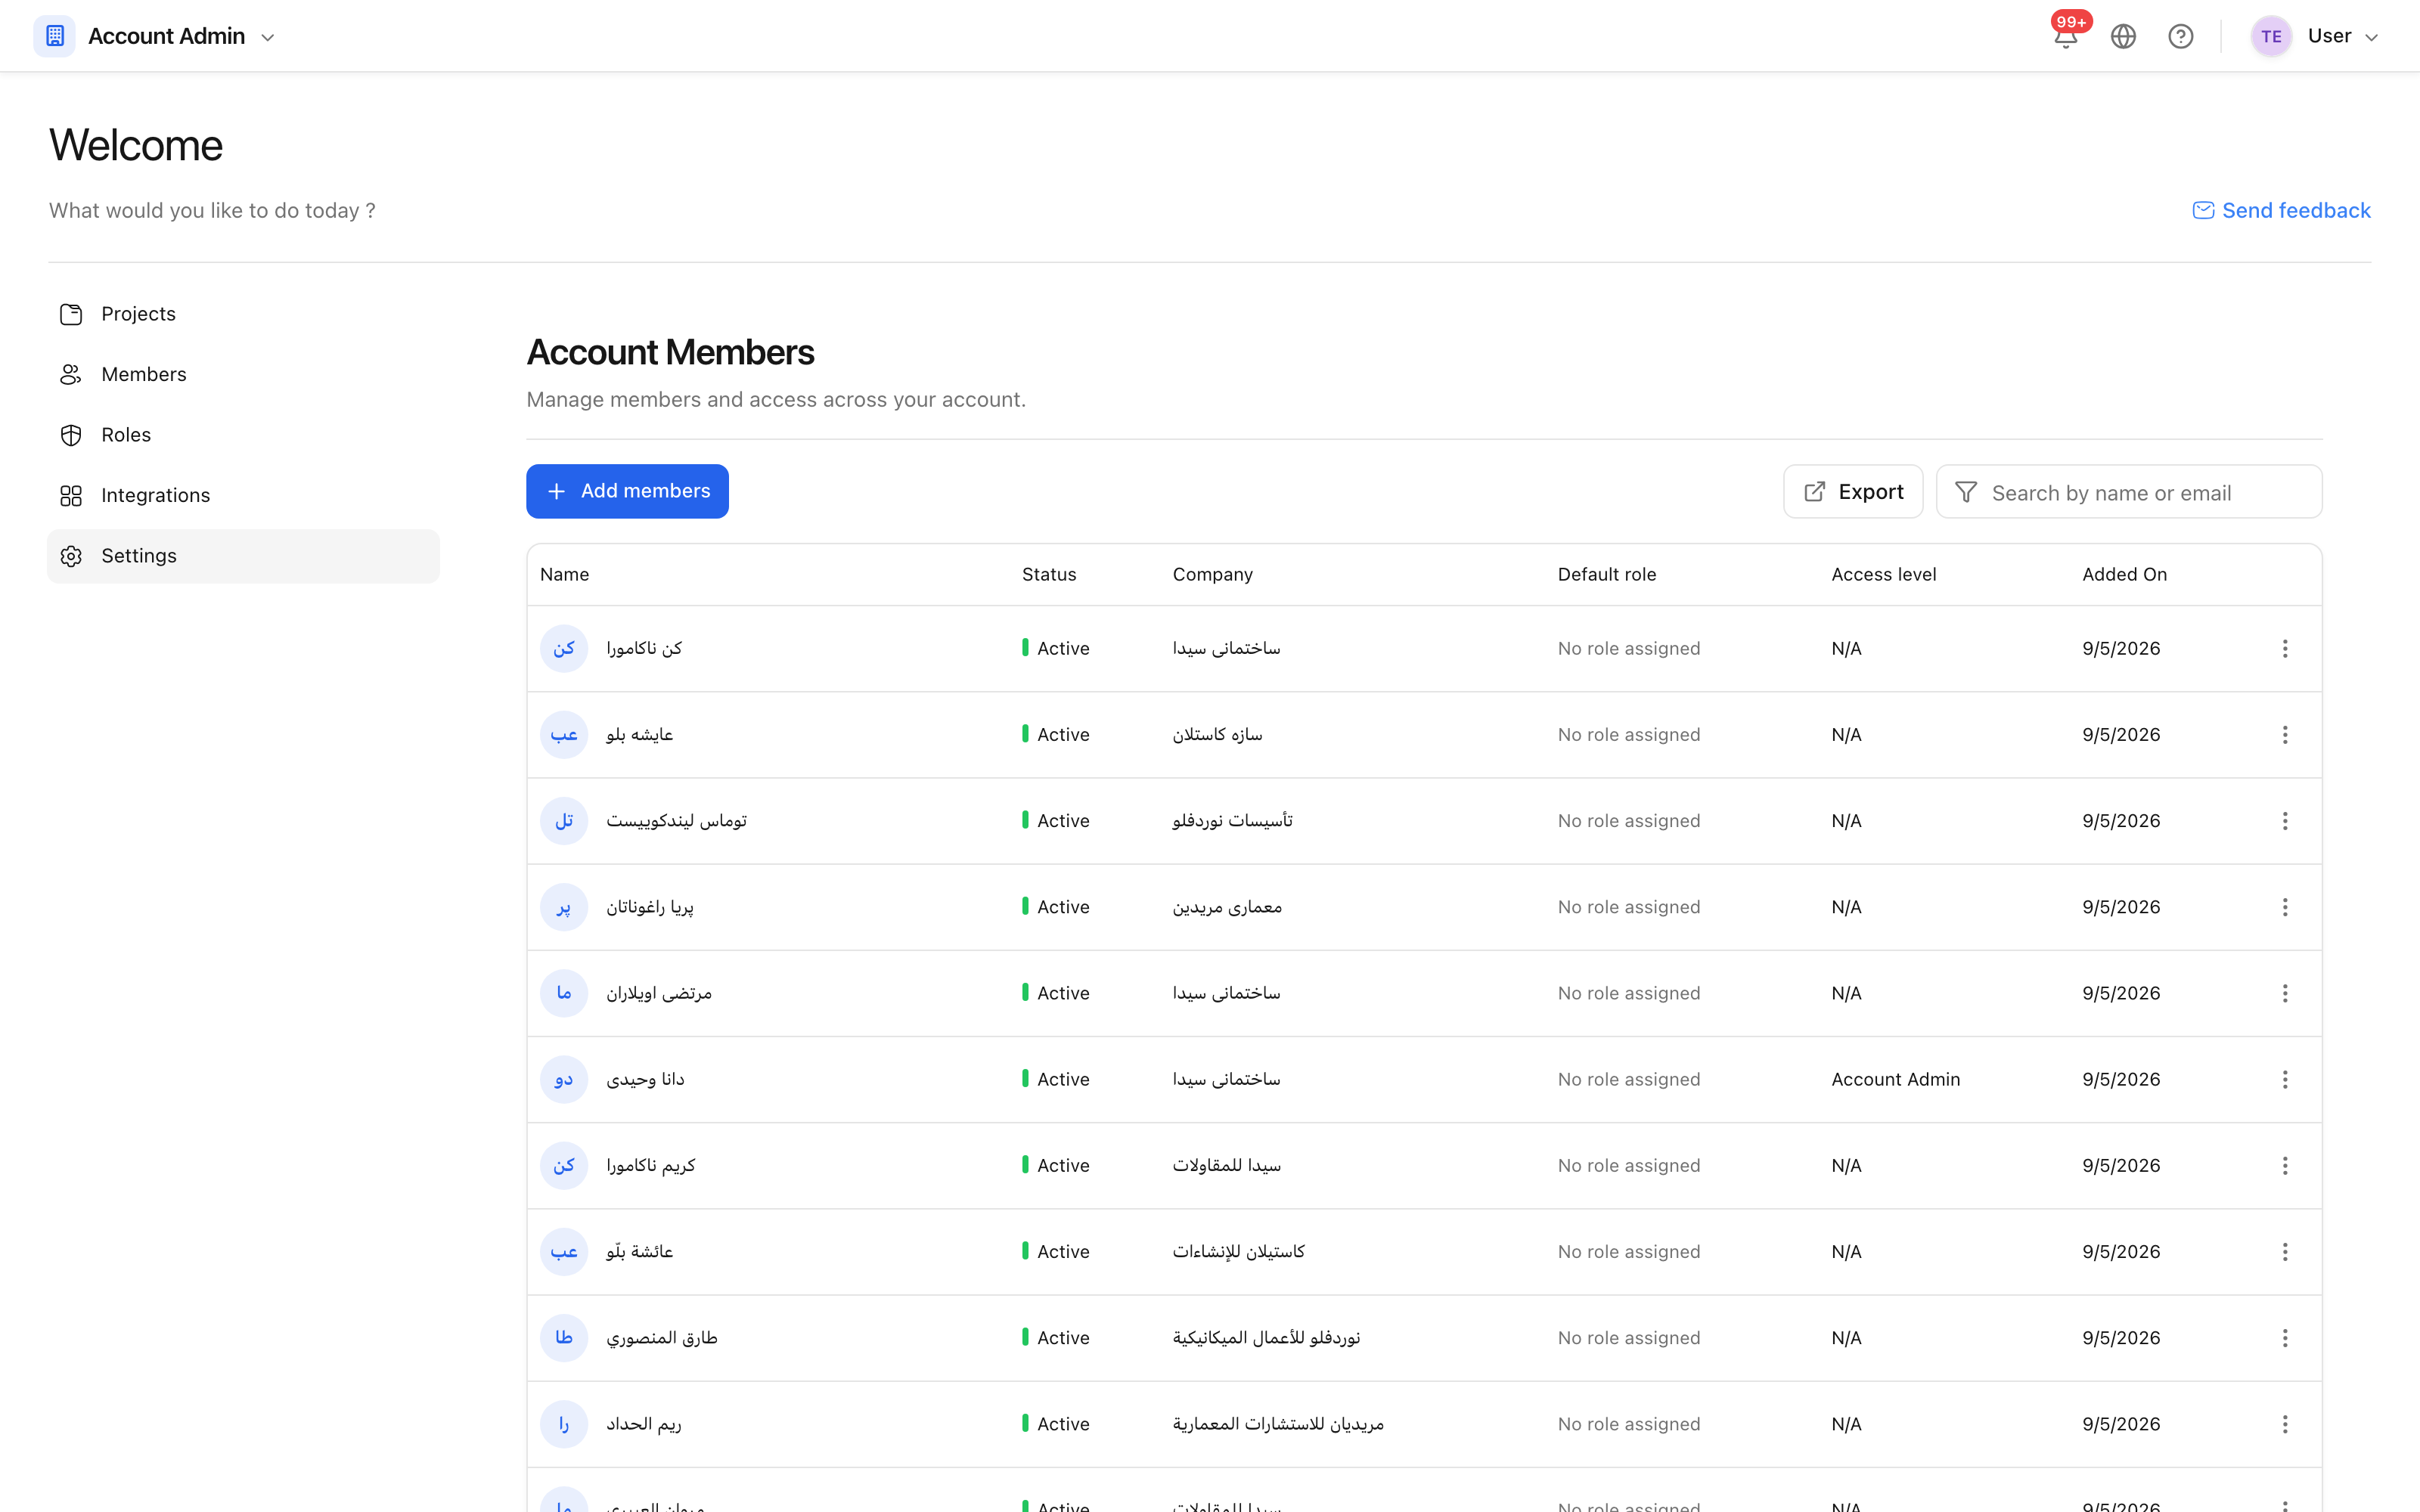Screen dimensions: 2420x1512
Task: Click the filter funnel icon in search
Action: pos(1966,492)
